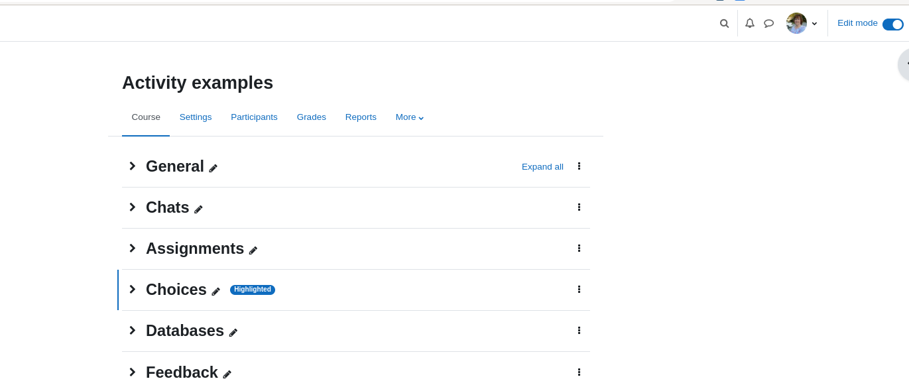Open the search icon in header

[x=724, y=23]
